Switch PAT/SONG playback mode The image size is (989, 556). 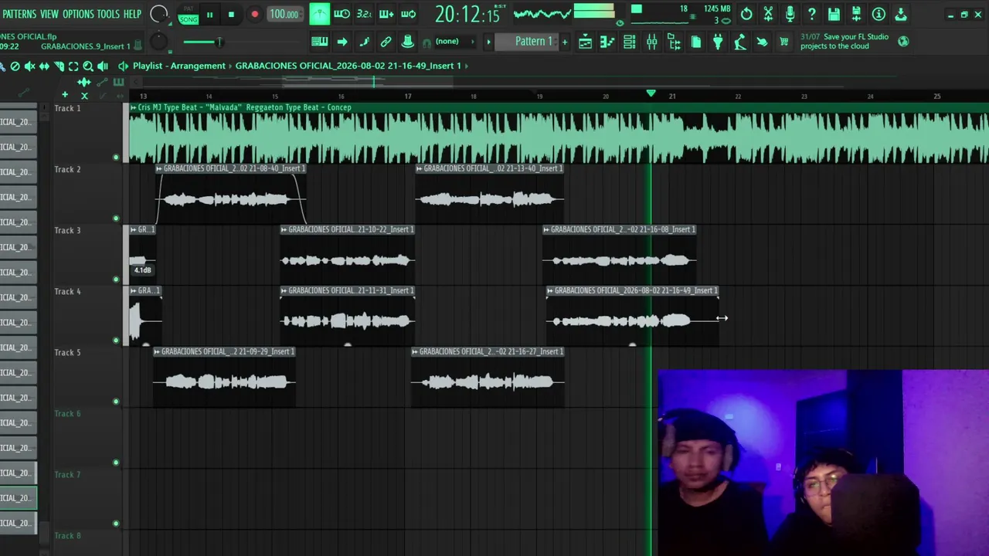pos(188,14)
